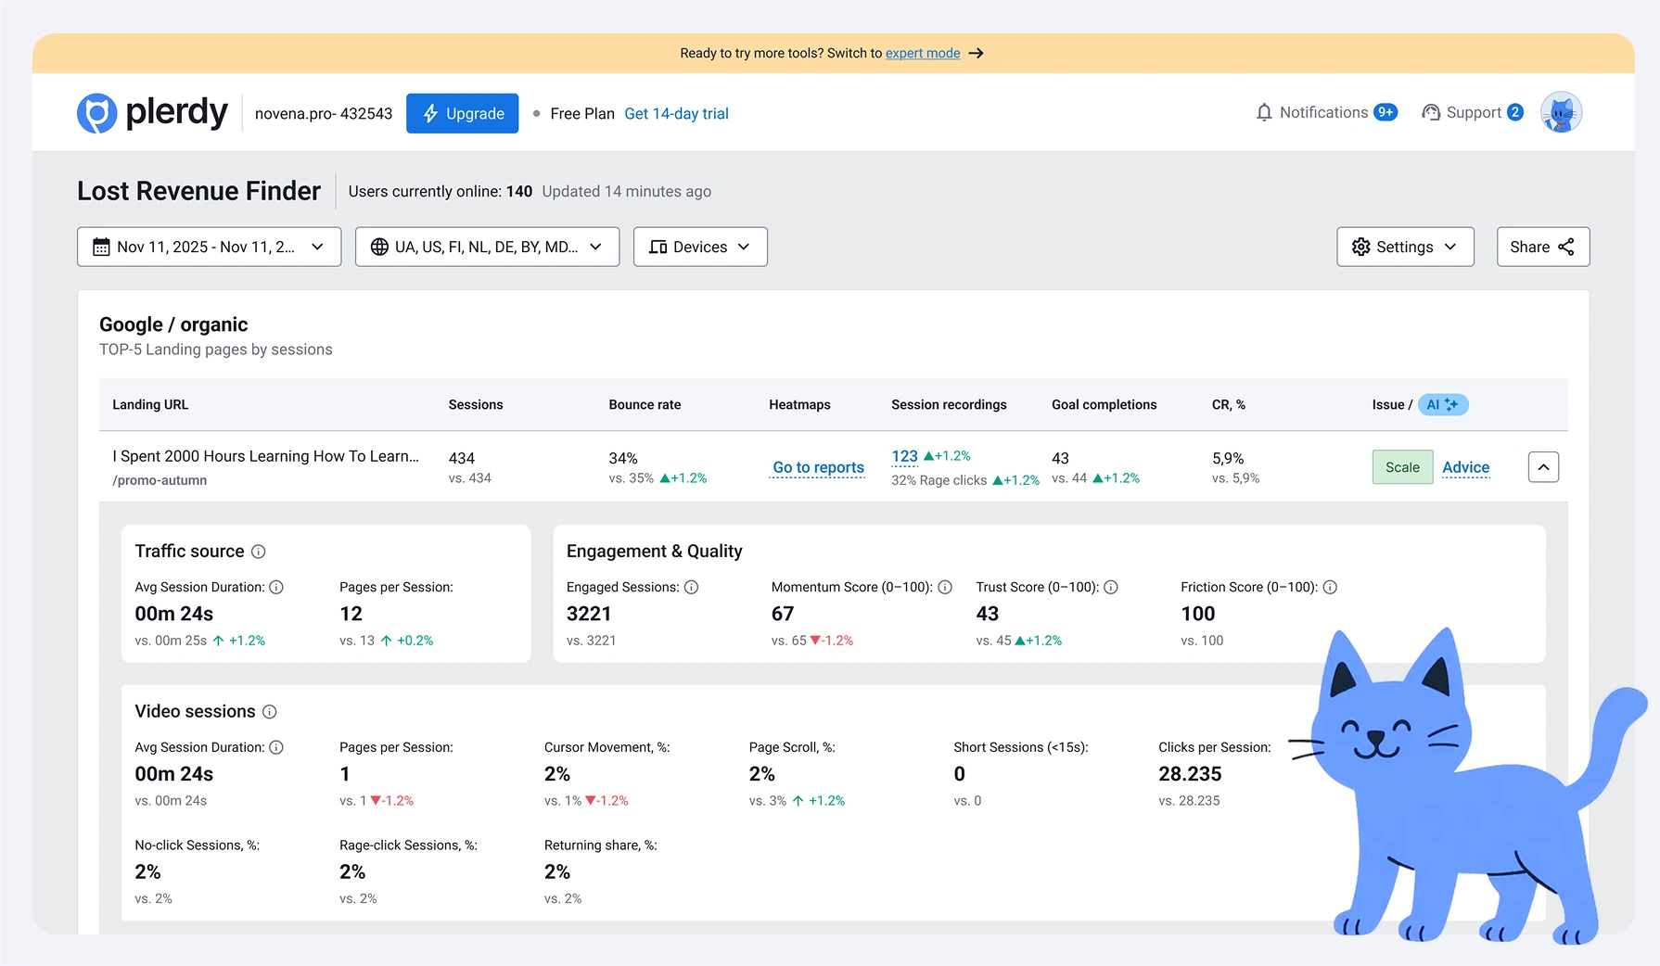
Task: Click Go to reports under Heatmaps
Action: [816, 467]
